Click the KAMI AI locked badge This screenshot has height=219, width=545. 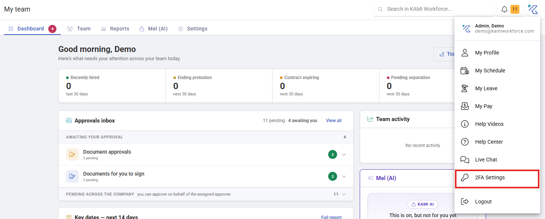422,204
